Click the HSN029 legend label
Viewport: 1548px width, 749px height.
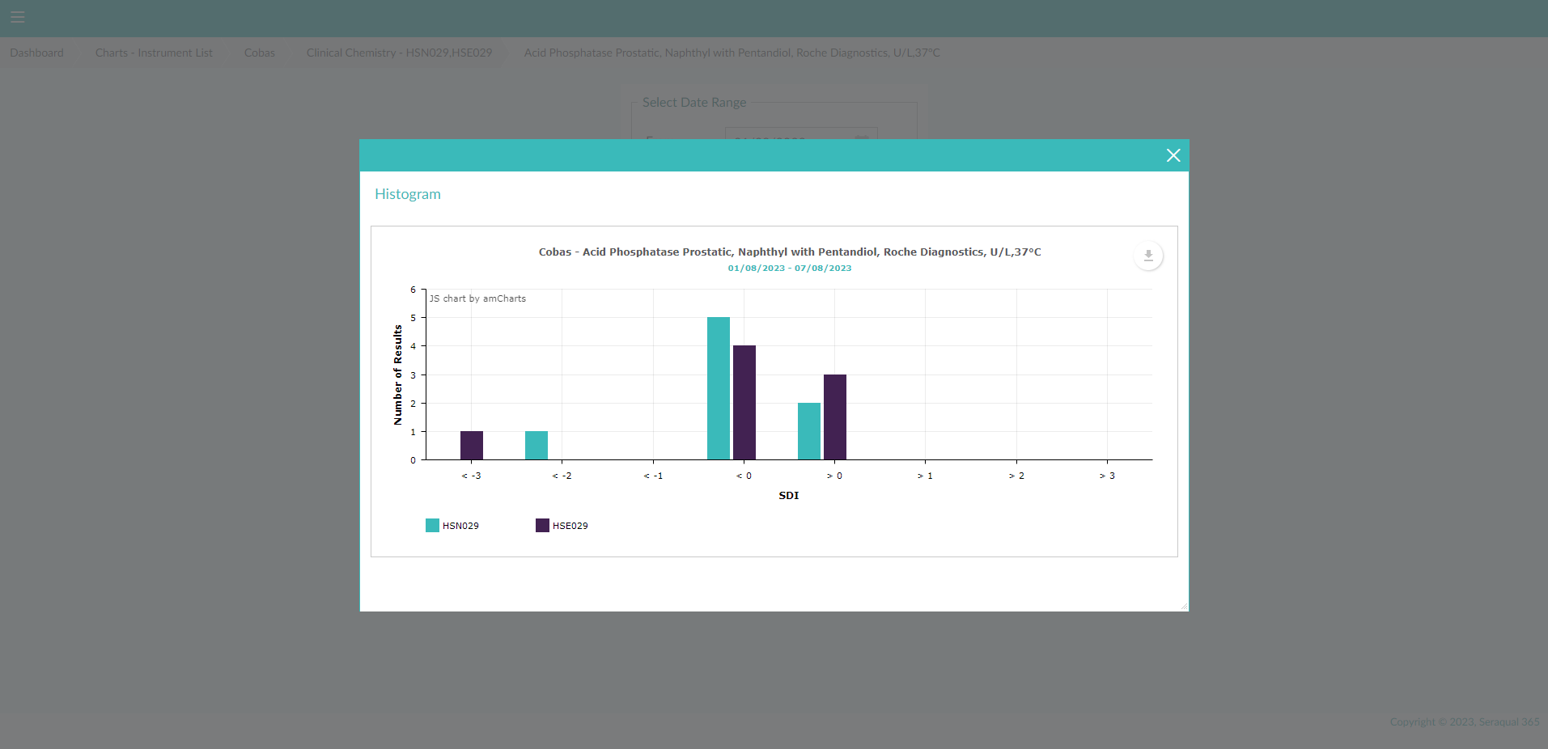pos(460,526)
